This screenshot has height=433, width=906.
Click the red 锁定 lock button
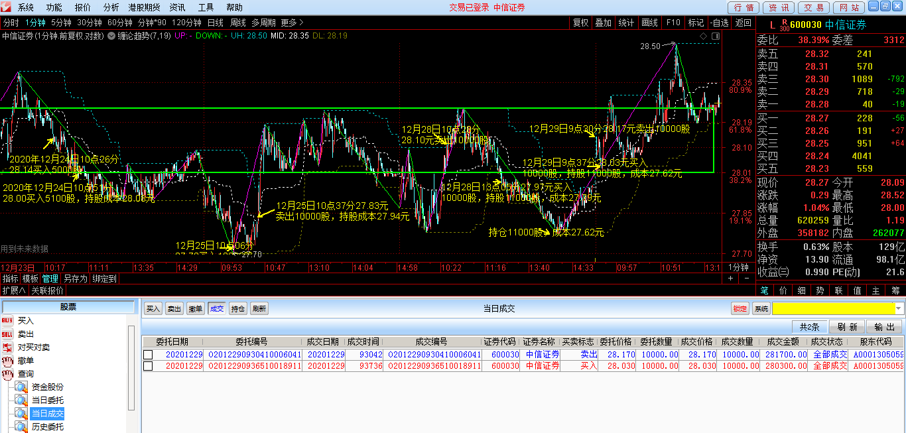740,308
